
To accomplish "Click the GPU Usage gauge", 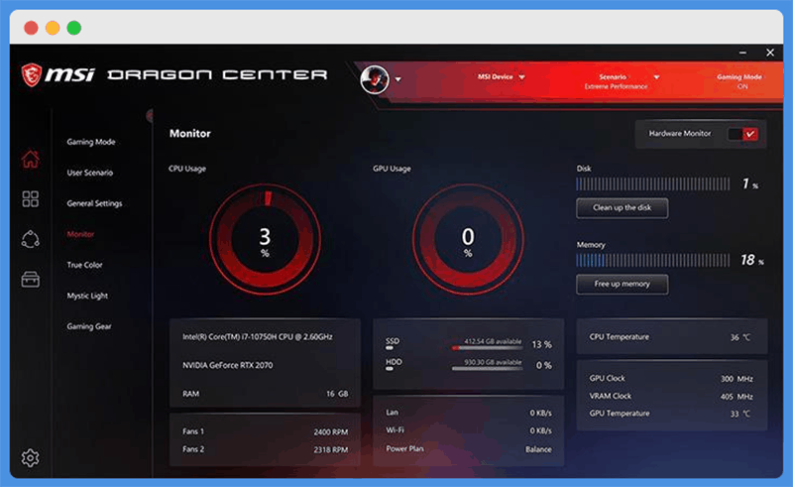I will tap(468, 239).
